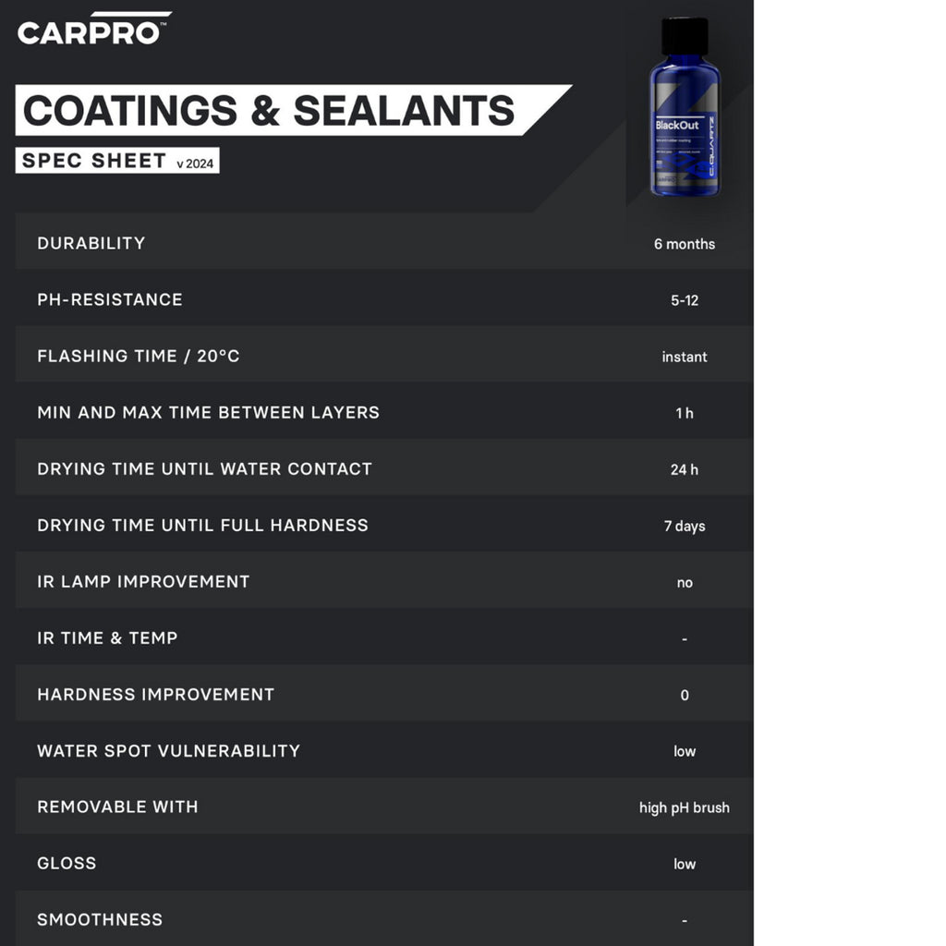Click the 6 months durability value
946x946 pixels.
tap(684, 244)
